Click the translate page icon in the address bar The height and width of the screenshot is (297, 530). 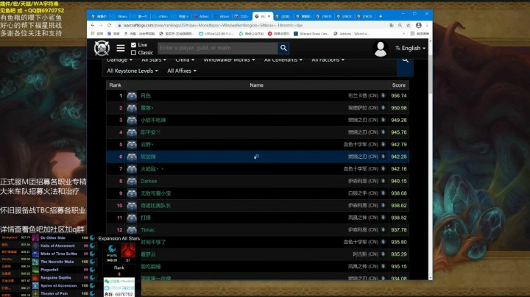point(392,25)
